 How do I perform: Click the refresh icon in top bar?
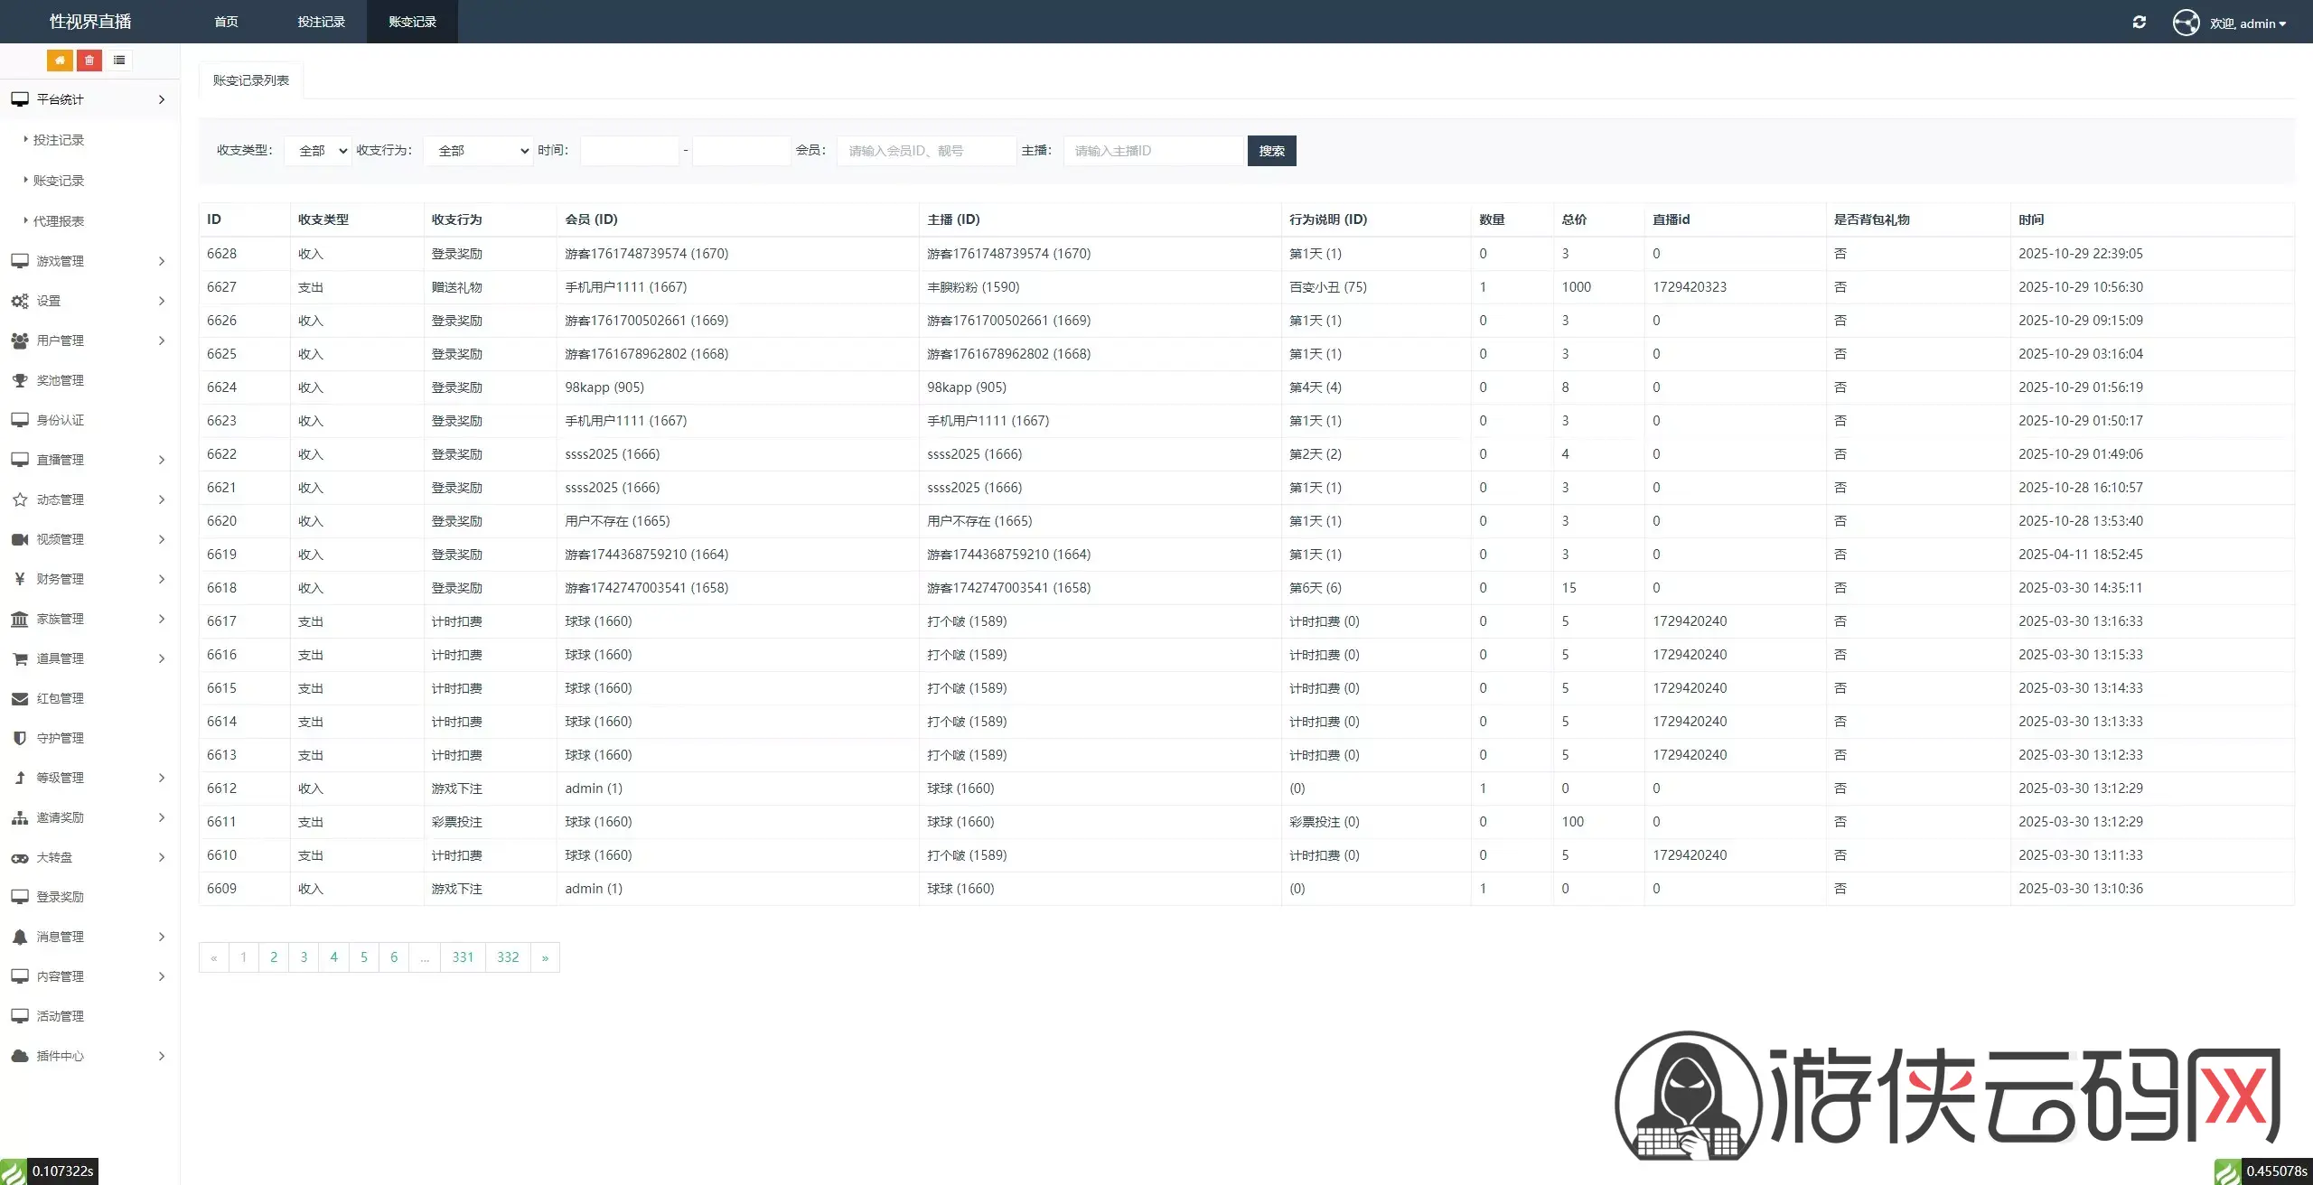click(2139, 23)
